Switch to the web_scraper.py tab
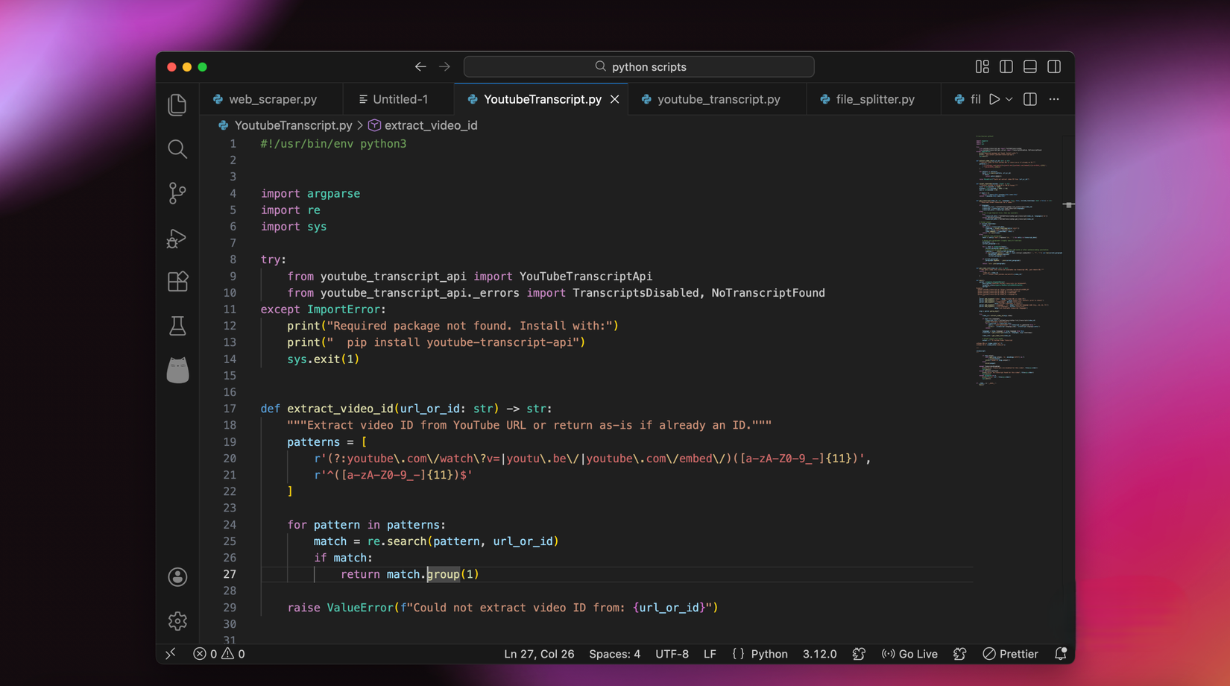The height and width of the screenshot is (686, 1230). pos(271,98)
